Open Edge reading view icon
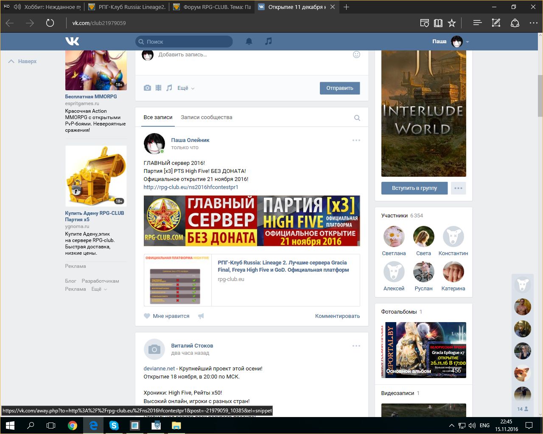Screen dimensions: 543x434 (438, 23)
